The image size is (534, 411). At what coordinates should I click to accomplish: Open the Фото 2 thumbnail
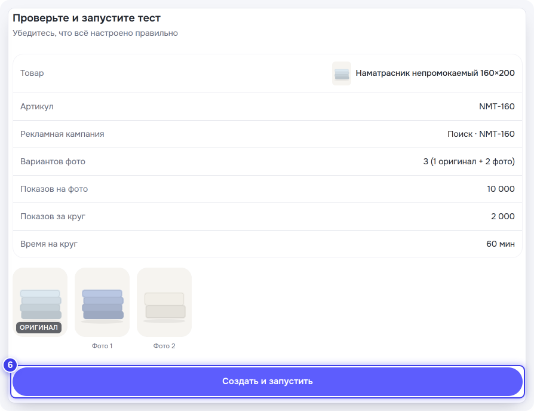pyautogui.click(x=164, y=302)
